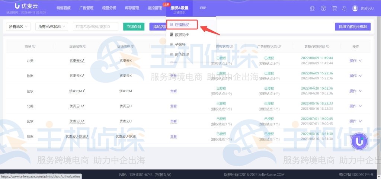Show help icon next to 店铺名称 header
This screenshot has width=381, height=179.
click(85, 46)
